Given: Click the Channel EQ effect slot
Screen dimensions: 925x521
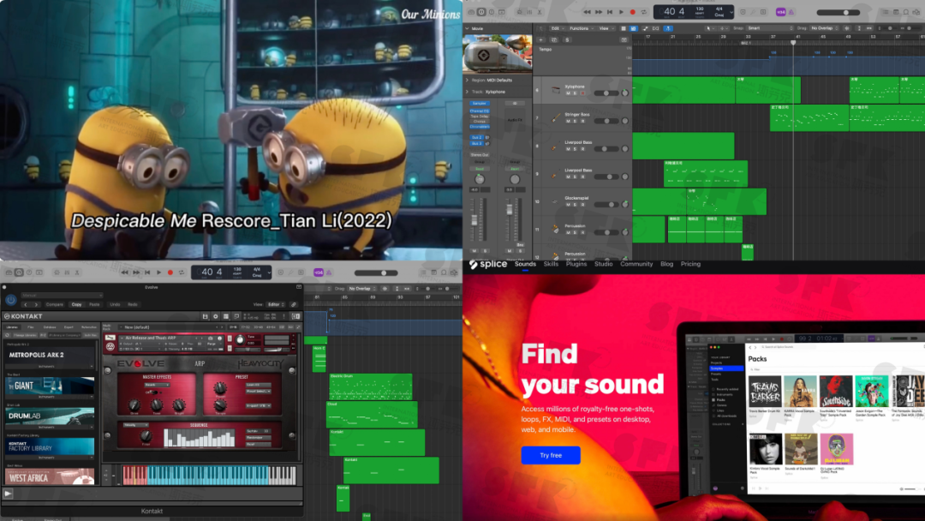Looking at the screenshot, I should pyautogui.click(x=480, y=111).
